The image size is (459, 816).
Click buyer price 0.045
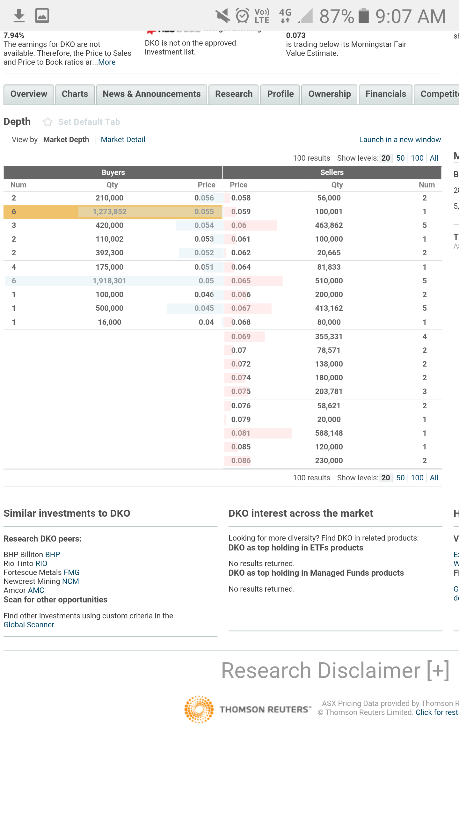point(204,308)
